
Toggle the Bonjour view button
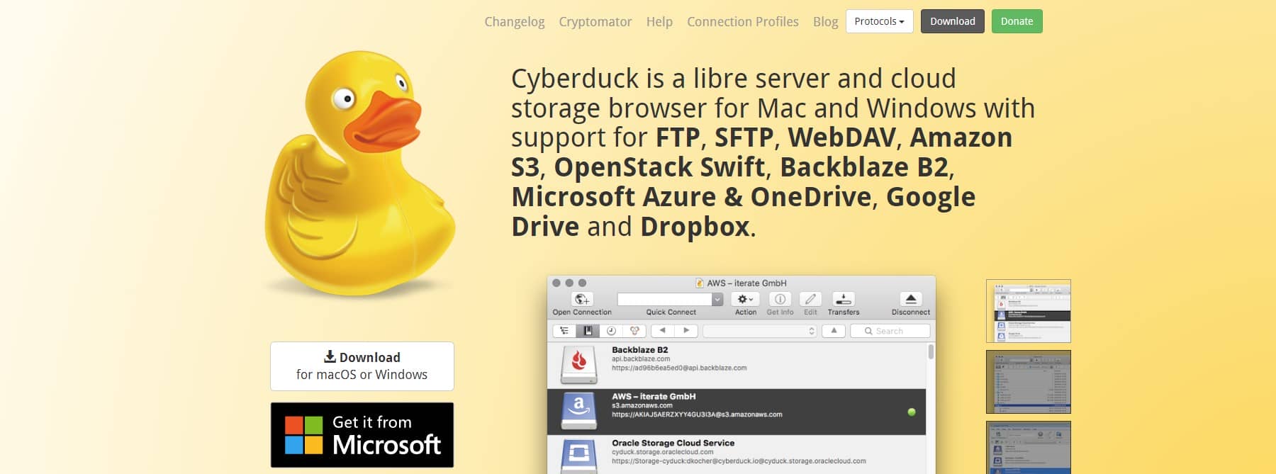coord(634,331)
